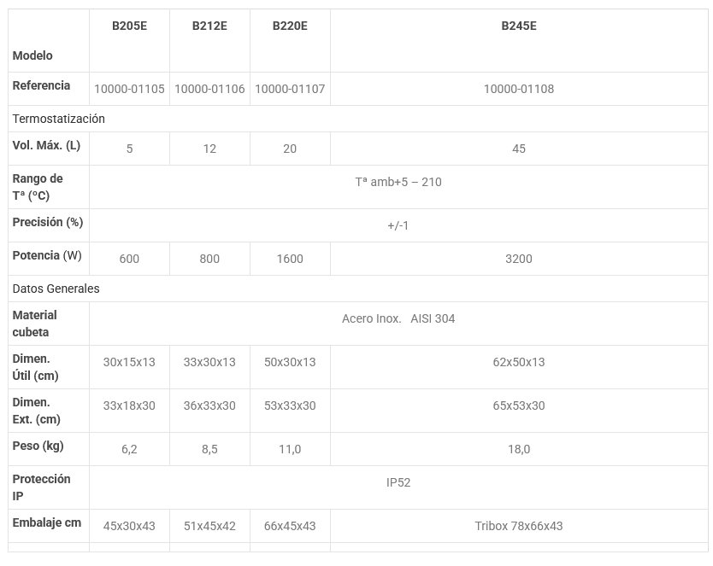Viewport: 713px width, 566px height.
Task: Click reference number 10000-01107
Action: pos(290,89)
